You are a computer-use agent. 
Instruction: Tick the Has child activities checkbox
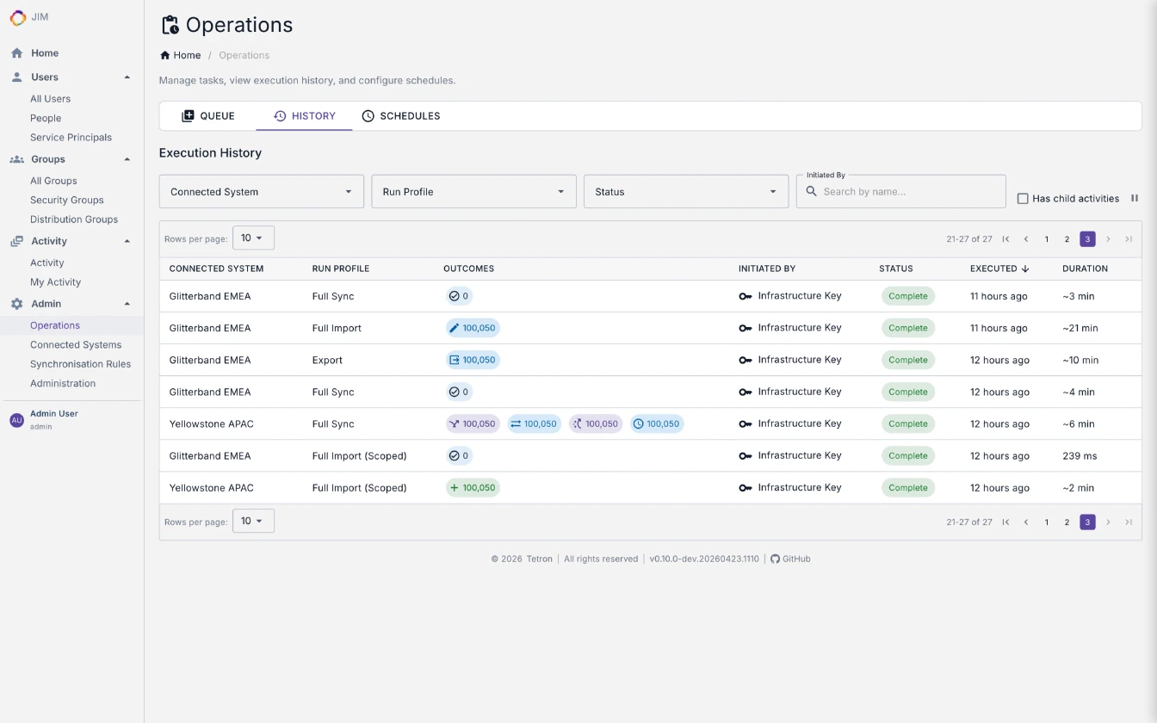coord(1023,198)
